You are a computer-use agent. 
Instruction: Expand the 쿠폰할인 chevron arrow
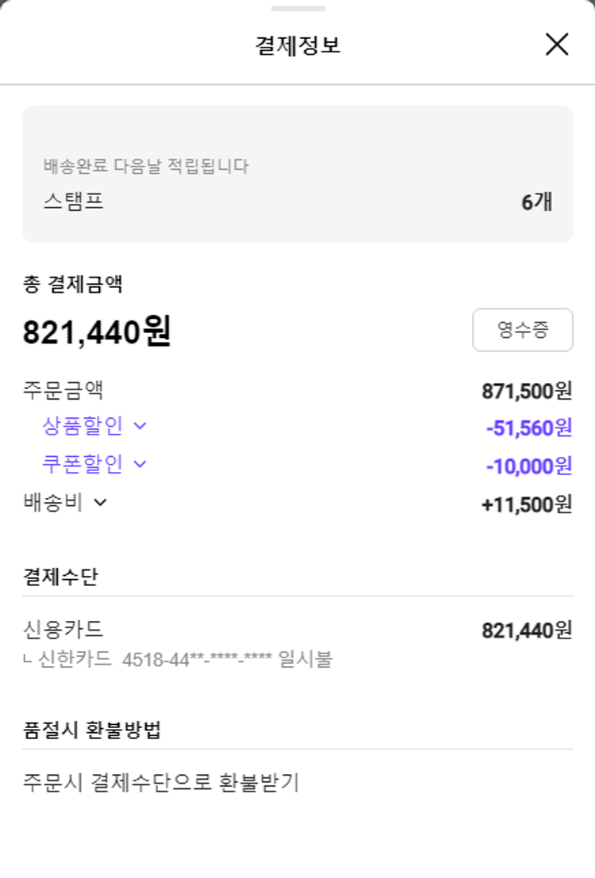coord(140,464)
